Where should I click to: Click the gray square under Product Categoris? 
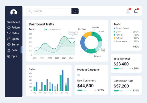(x=79, y=75)
